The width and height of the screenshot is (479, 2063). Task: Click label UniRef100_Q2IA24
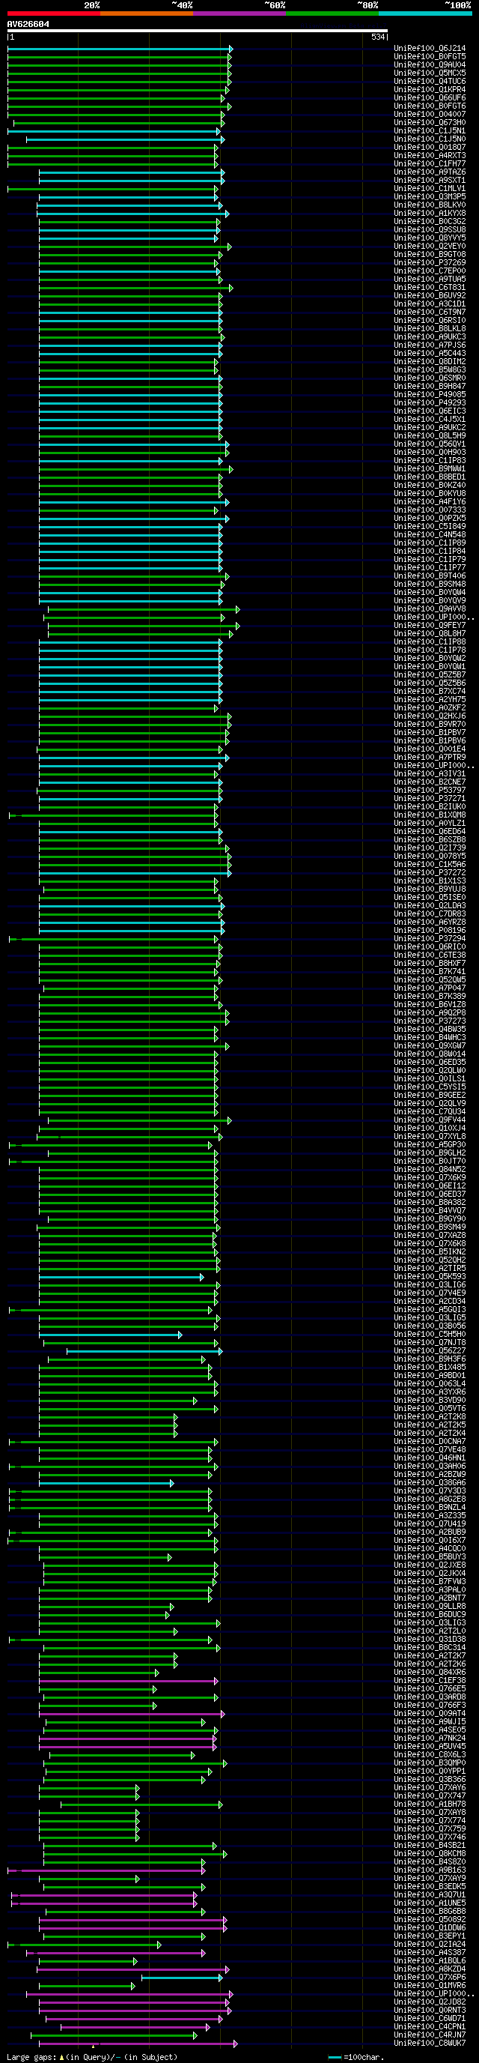[x=430, y=1945]
